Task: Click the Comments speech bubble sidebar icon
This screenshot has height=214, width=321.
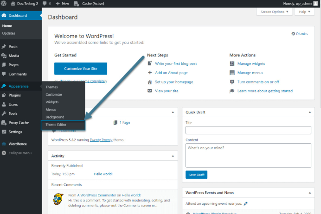Action: 4,74
